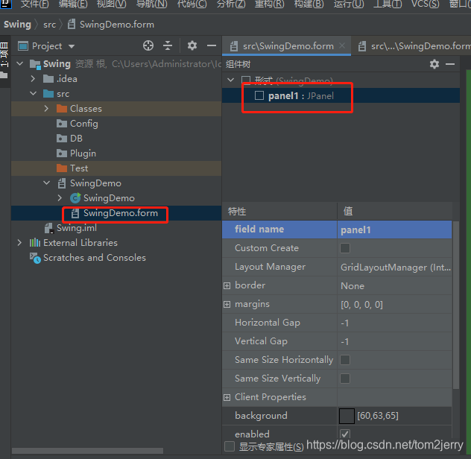Open the 文件(F) menu
The height and width of the screenshot is (459, 471).
click(x=34, y=4)
